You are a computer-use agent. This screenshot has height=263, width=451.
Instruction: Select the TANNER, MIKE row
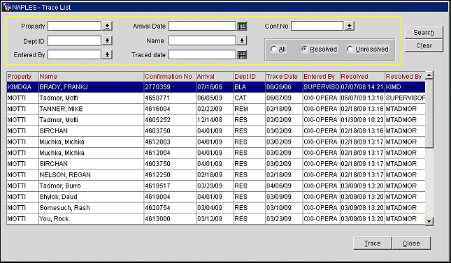tap(216, 109)
